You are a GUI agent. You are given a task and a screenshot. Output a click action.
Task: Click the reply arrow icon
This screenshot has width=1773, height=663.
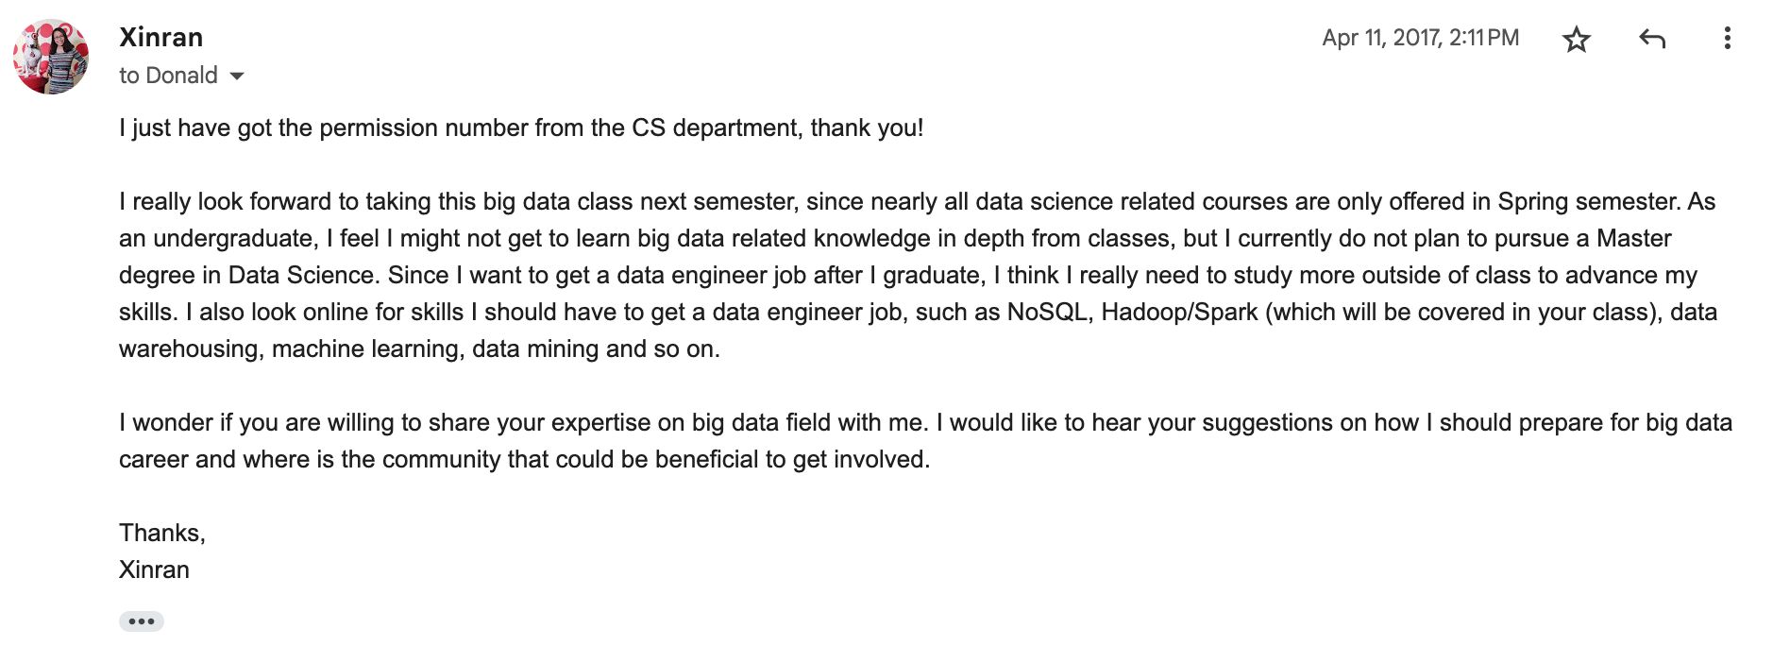(x=1651, y=39)
